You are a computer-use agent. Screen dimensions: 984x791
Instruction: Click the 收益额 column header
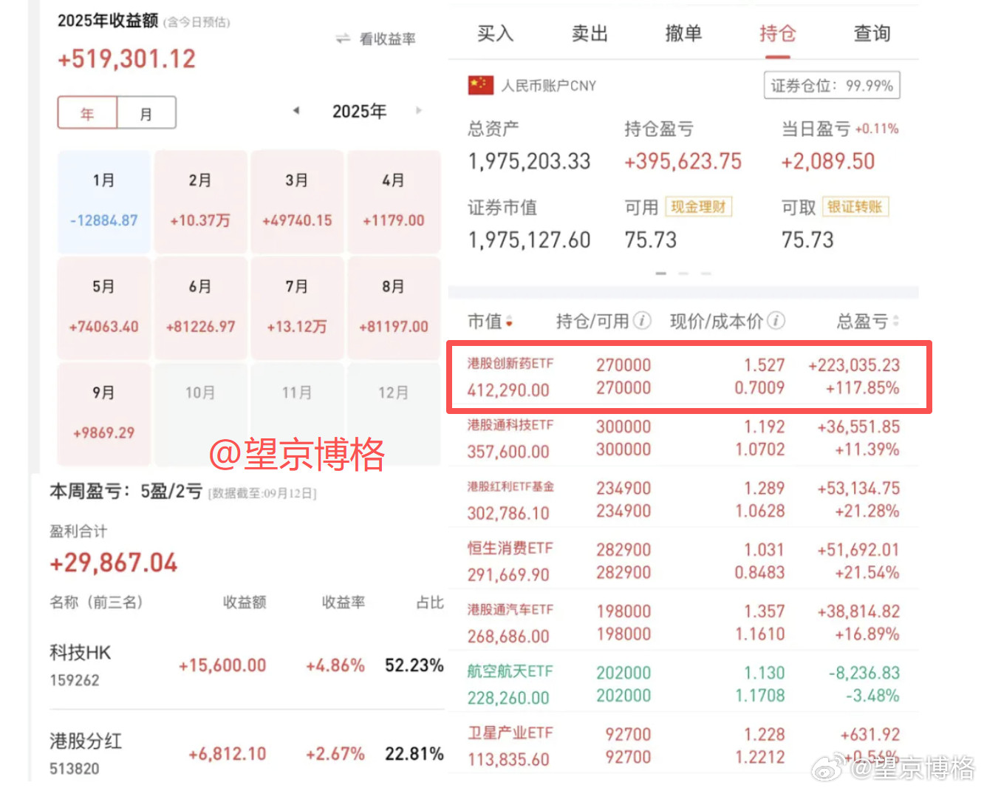[x=245, y=602]
